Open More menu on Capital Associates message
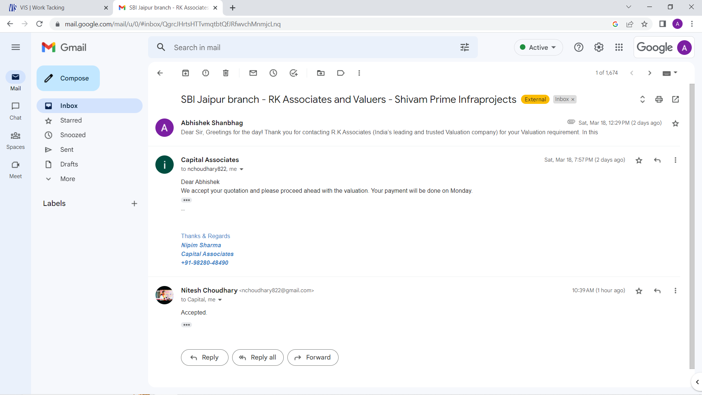The width and height of the screenshot is (702, 395). coord(675,160)
